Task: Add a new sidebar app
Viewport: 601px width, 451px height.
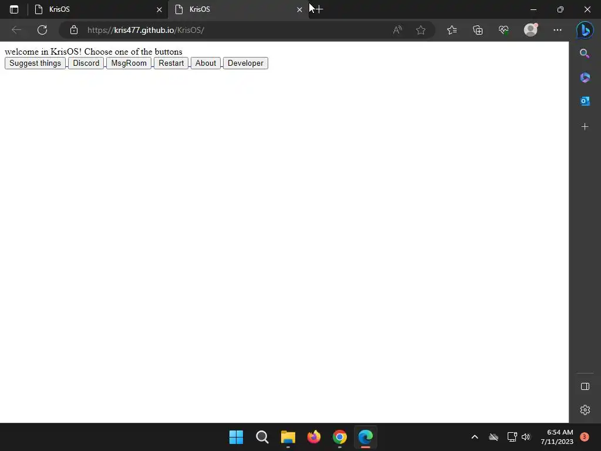Action: tap(585, 127)
